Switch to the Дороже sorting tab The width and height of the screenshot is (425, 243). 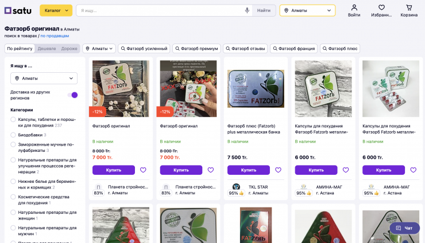(69, 49)
